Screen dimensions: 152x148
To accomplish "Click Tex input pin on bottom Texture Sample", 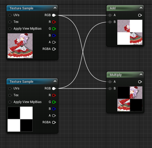I will [x=10, y=95].
